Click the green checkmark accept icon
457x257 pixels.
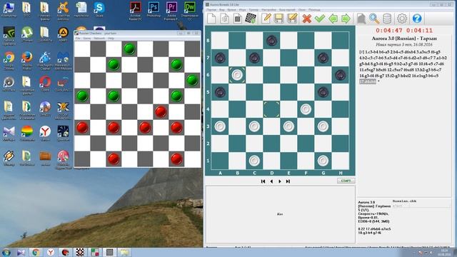320,19
